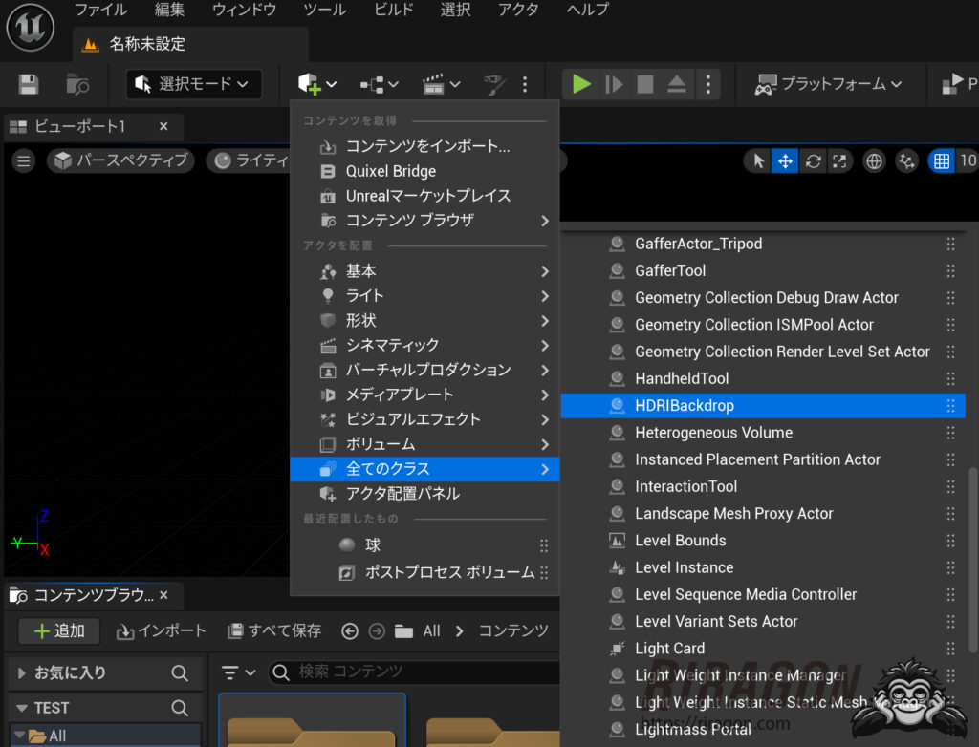979x747 pixels.
Task: Select HDRIBackdrop from the actor list
Action: pyautogui.click(x=684, y=405)
